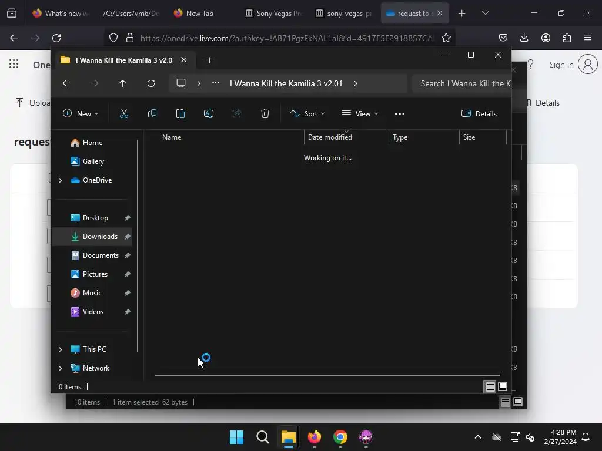Click the chevron after the PC icon
Image resolution: width=602 pixels, height=451 pixels.
tap(199, 83)
